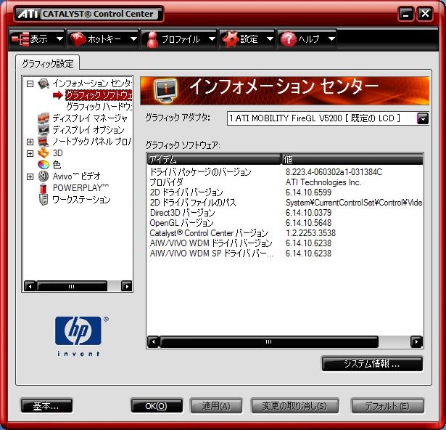This screenshot has width=446, height=430.
Task: Click the ホットキー red tag icon
Action: pyautogui.click(x=78, y=39)
